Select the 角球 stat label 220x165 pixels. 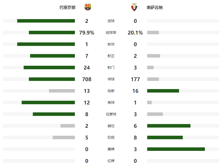coord(111,103)
